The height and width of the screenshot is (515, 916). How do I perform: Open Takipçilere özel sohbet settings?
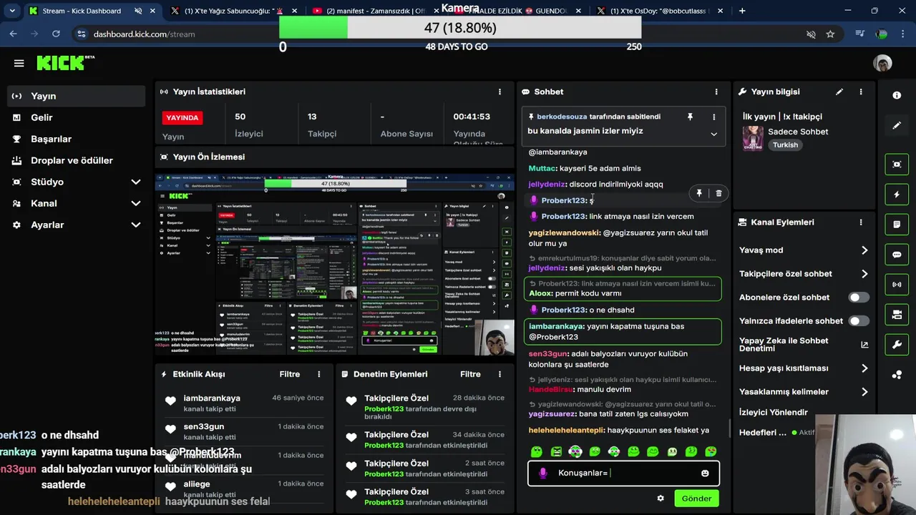[804, 273]
